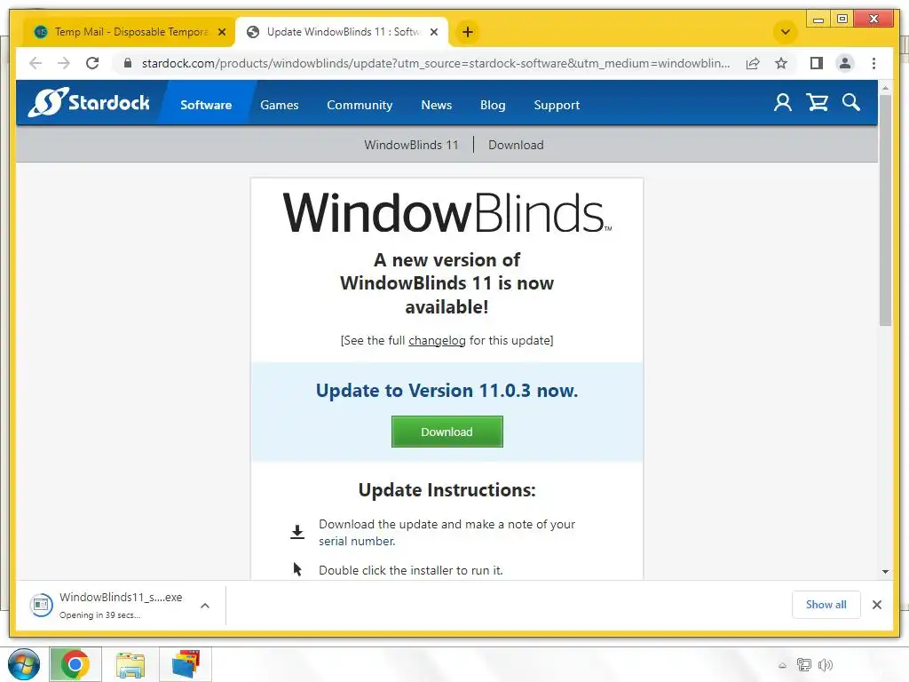
Task: Click the WindowBlinds11 exe download item
Action: (121, 605)
